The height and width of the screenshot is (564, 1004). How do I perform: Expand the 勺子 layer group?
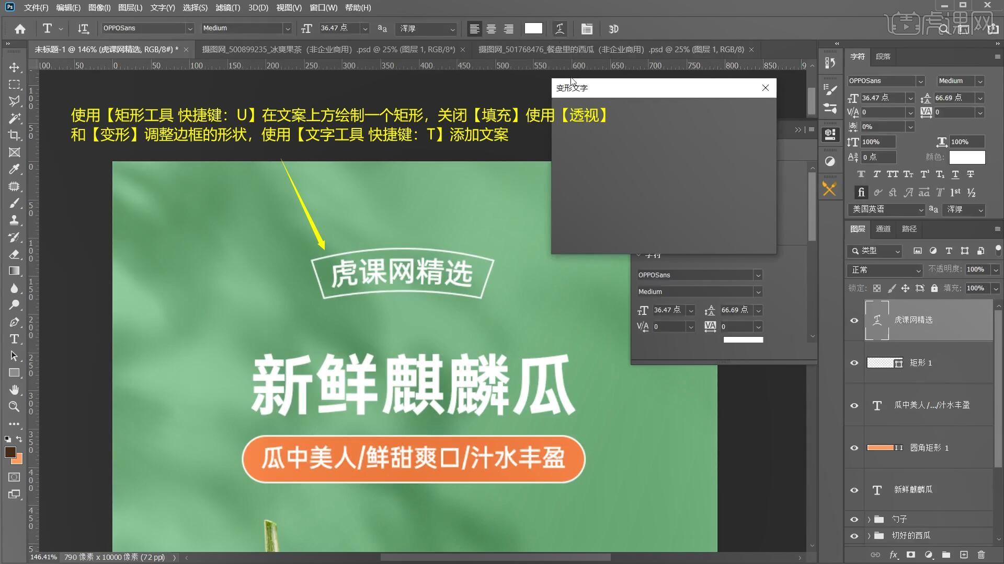click(869, 520)
